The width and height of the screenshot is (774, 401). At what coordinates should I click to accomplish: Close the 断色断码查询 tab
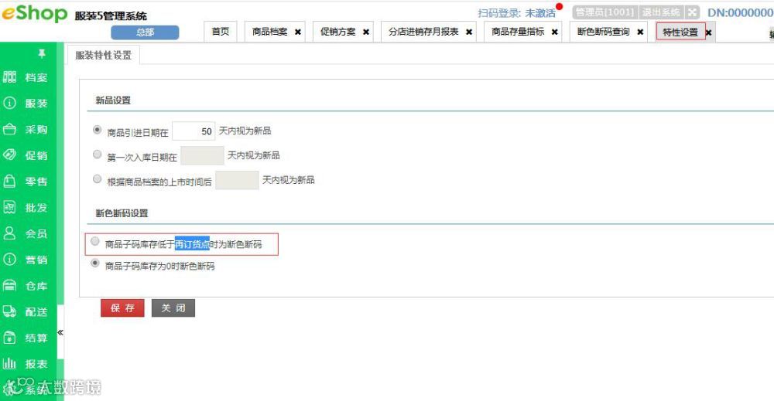tap(640, 32)
